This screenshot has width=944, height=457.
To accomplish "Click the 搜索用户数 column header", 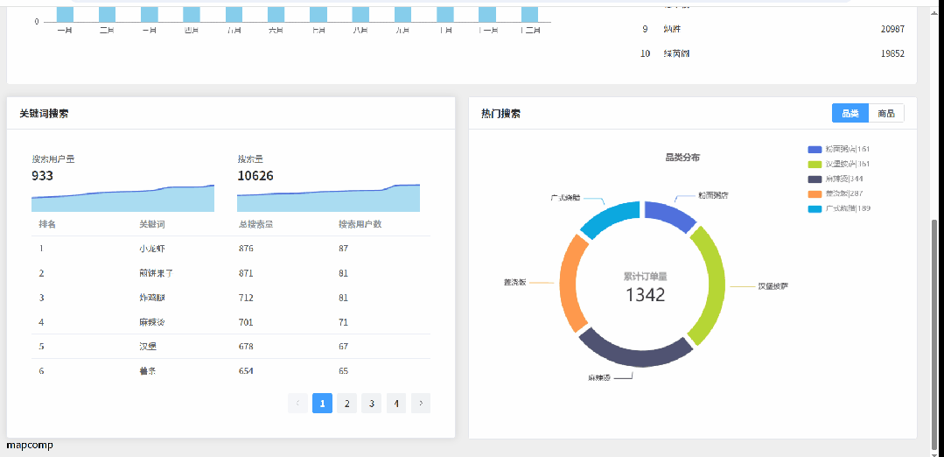I will click(x=360, y=224).
